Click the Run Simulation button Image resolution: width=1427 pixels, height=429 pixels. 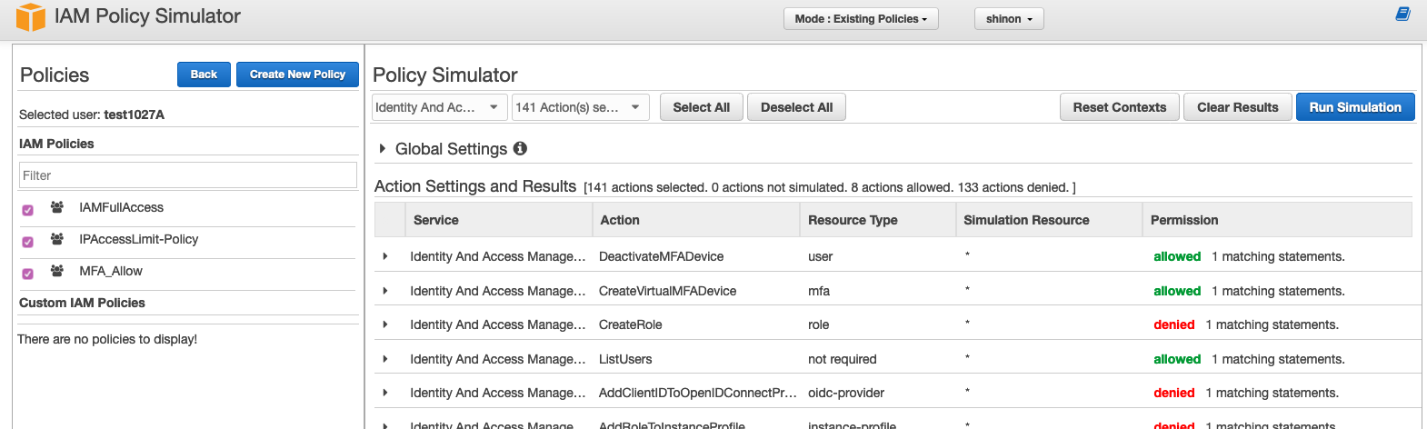pos(1354,107)
